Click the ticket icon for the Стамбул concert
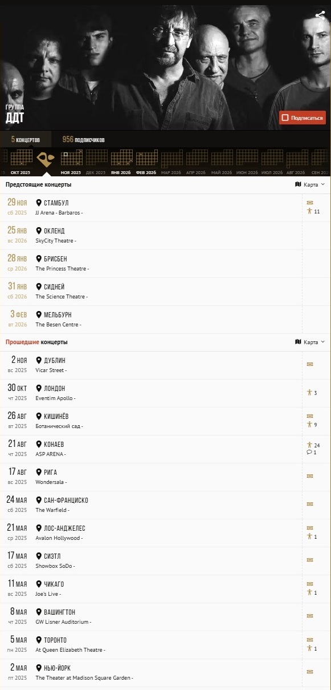Viewport: 331px width, 690px height. coord(310,203)
